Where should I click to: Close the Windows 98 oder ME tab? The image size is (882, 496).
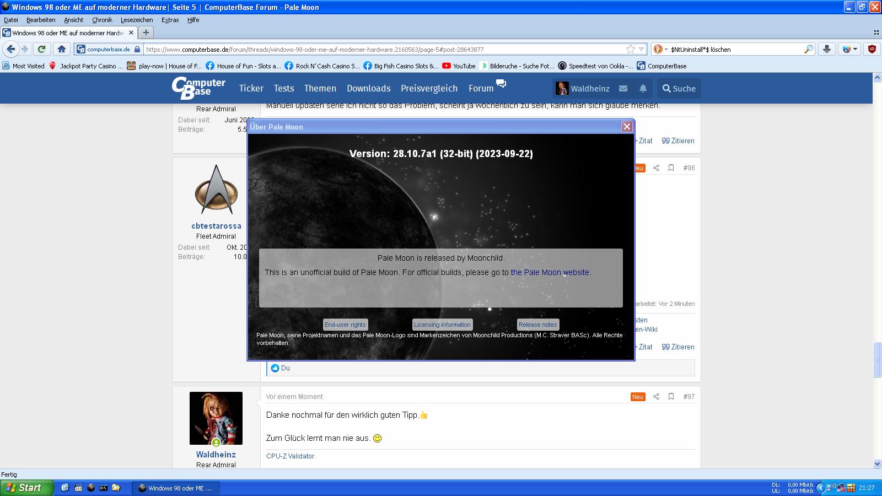(x=131, y=33)
